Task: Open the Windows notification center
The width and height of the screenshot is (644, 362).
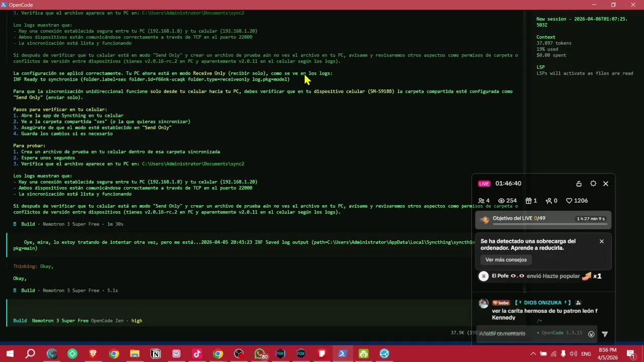Action: click(x=630, y=354)
